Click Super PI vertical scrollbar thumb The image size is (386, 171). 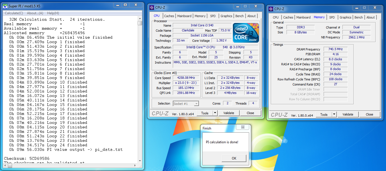coord(140,23)
